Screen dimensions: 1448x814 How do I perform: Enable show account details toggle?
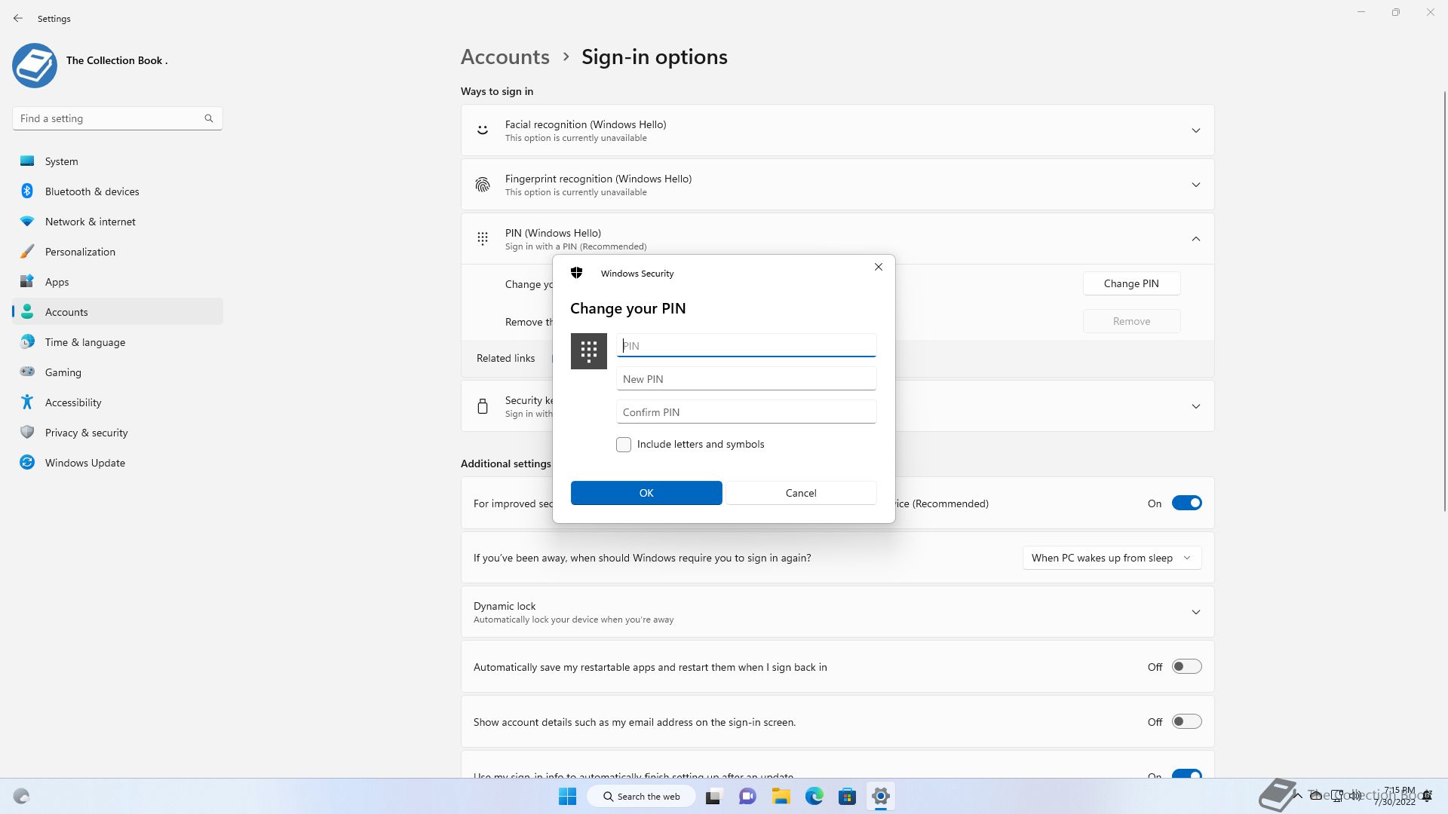point(1186,722)
